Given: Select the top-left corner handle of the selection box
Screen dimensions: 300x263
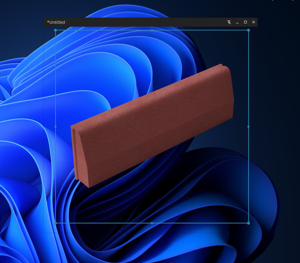Looking at the screenshot, I should point(55,30).
